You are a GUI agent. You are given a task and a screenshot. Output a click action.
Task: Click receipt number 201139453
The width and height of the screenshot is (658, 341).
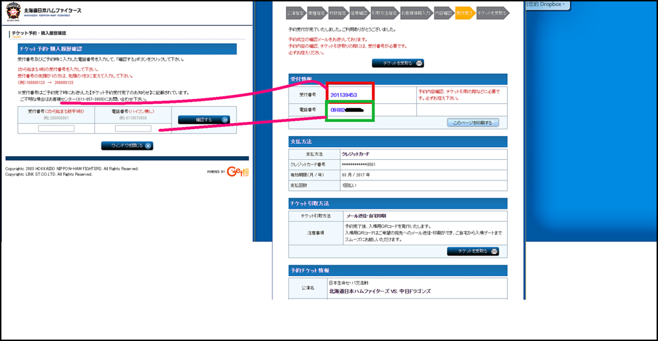(344, 95)
